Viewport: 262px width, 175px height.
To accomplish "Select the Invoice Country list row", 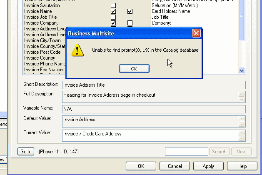I will (x=40, y=58).
